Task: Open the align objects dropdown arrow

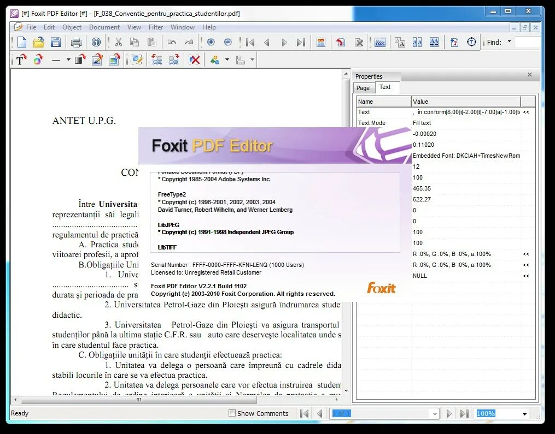Action: tap(252, 60)
